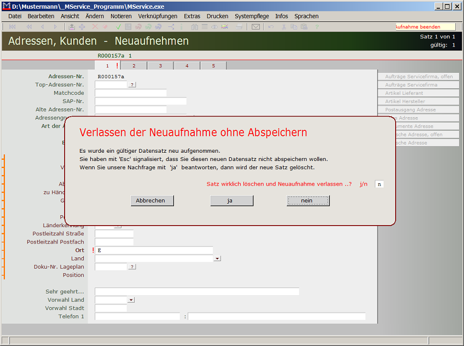The image size is (464, 346).
Task: Open the Verknüpfungen menu
Action: click(x=158, y=16)
